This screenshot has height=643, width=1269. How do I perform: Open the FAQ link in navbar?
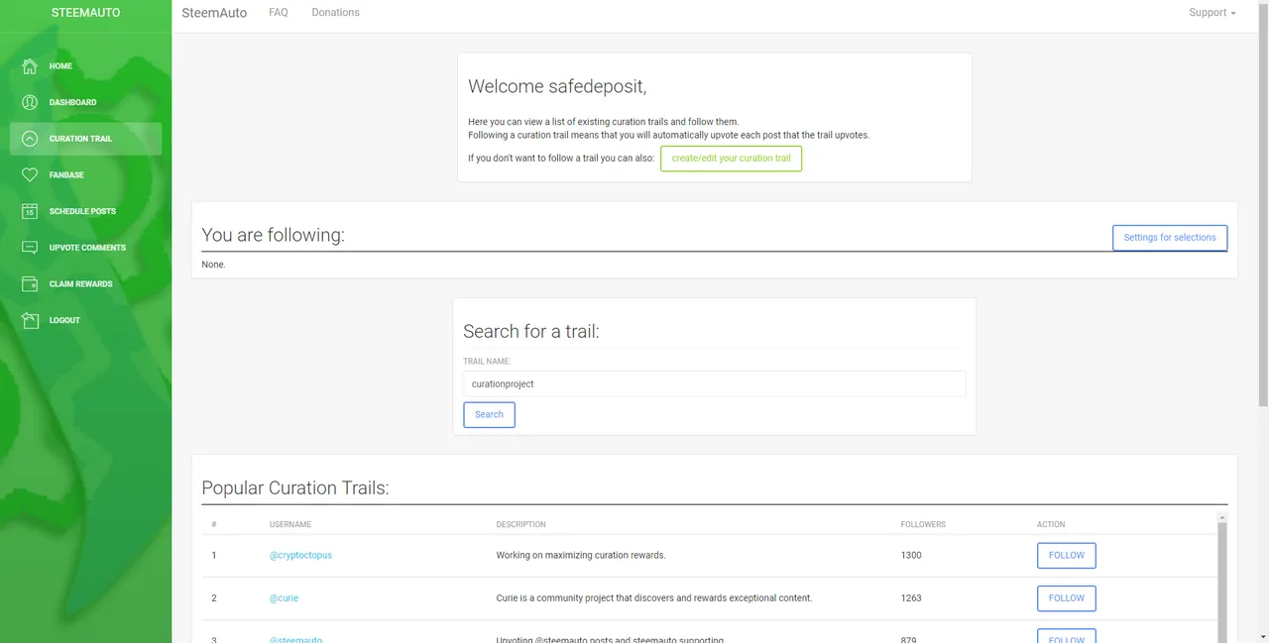point(279,13)
